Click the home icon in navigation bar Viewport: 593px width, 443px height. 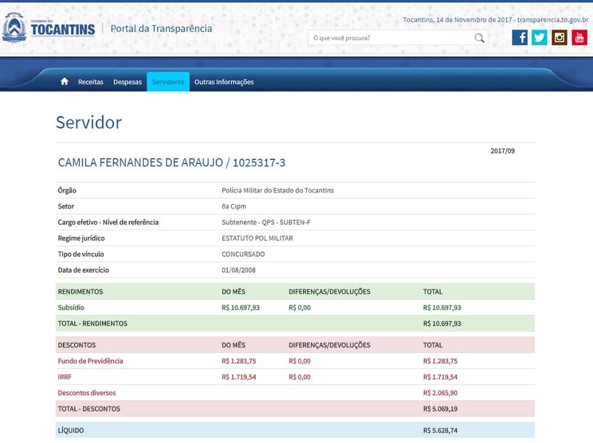tap(65, 82)
